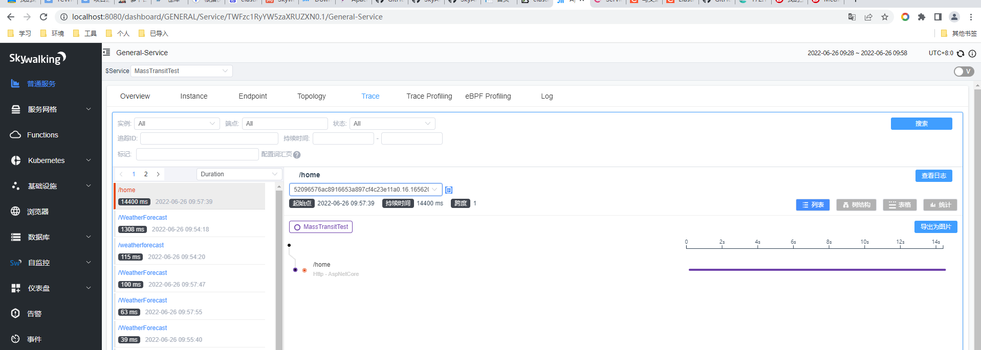Open the General Service (普通服务) icon
Image resolution: width=981 pixels, height=350 pixels.
tap(15, 83)
